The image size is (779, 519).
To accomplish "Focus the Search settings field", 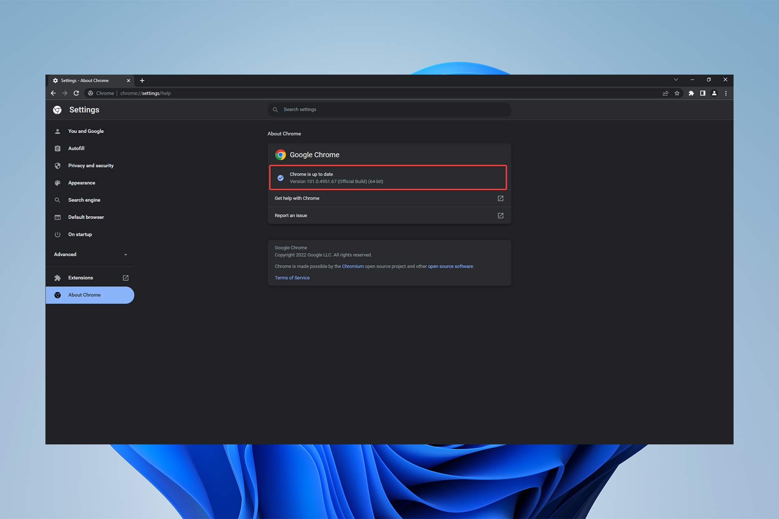I will click(389, 110).
